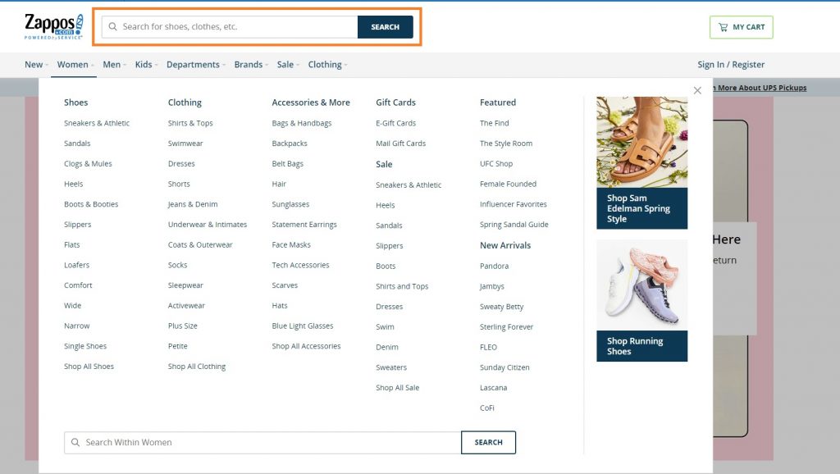Open My Cart

click(741, 27)
